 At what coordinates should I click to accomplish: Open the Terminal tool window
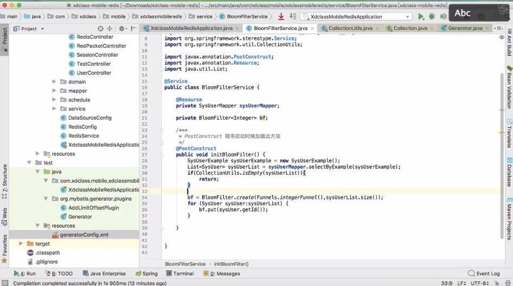coord(180,274)
